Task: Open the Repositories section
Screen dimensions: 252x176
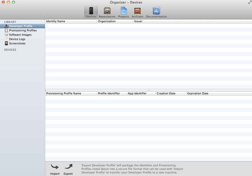Action: point(107,12)
